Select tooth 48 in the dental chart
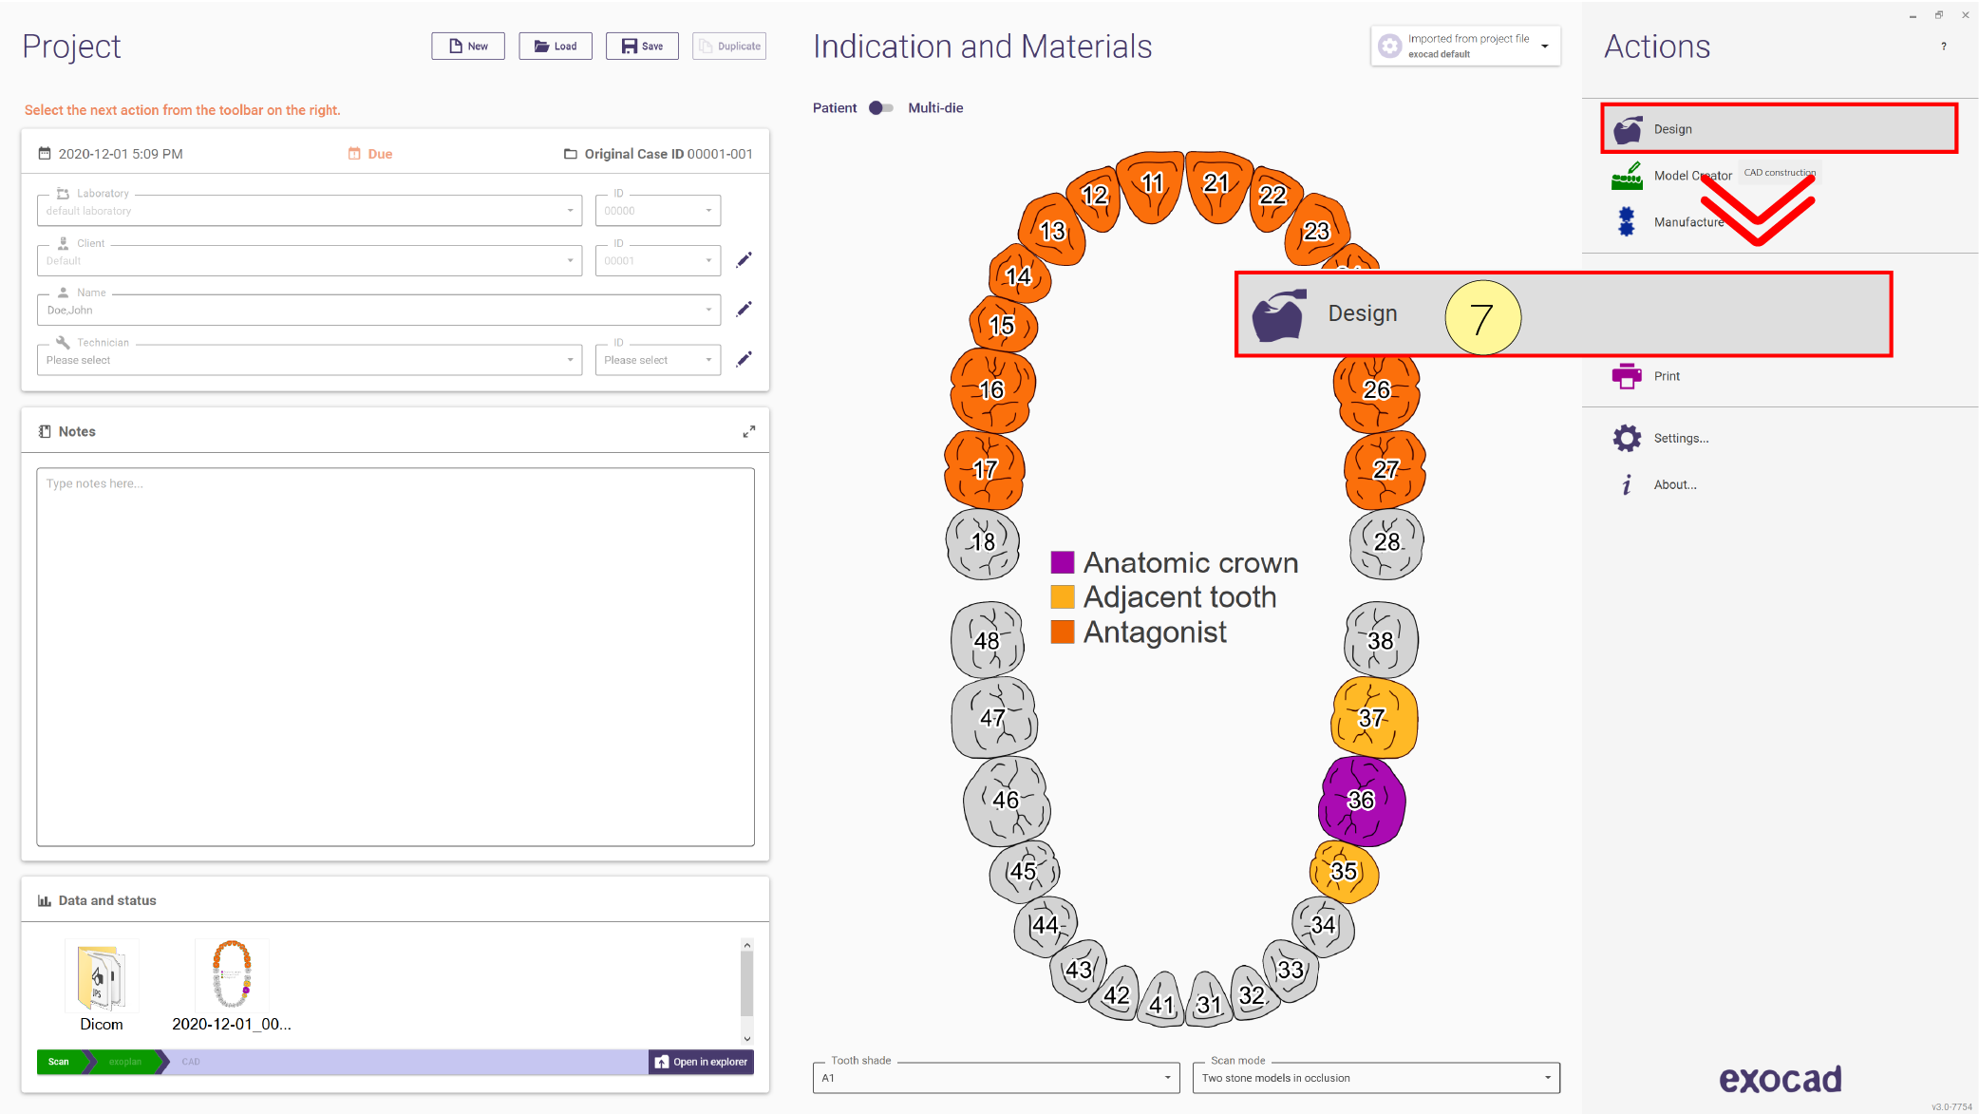The height and width of the screenshot is (1114, 1979). pyautogui.click(x=988, y=641)
